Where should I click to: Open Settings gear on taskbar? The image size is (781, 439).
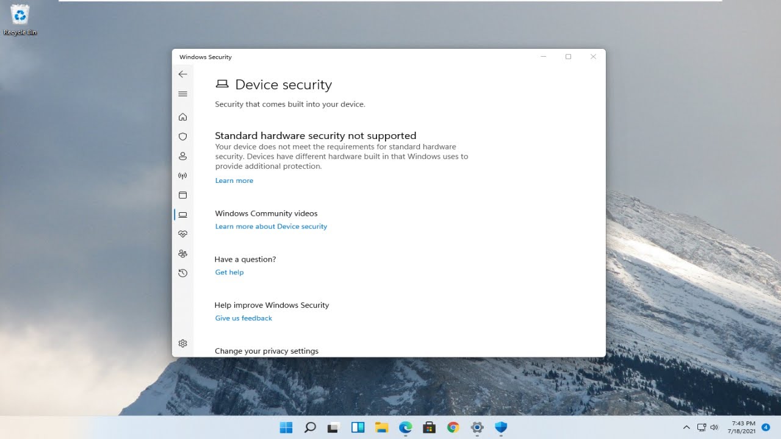tap(477, 427)
